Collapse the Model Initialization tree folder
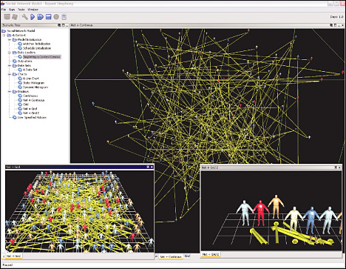346x269 pixels. click(10, 39)
